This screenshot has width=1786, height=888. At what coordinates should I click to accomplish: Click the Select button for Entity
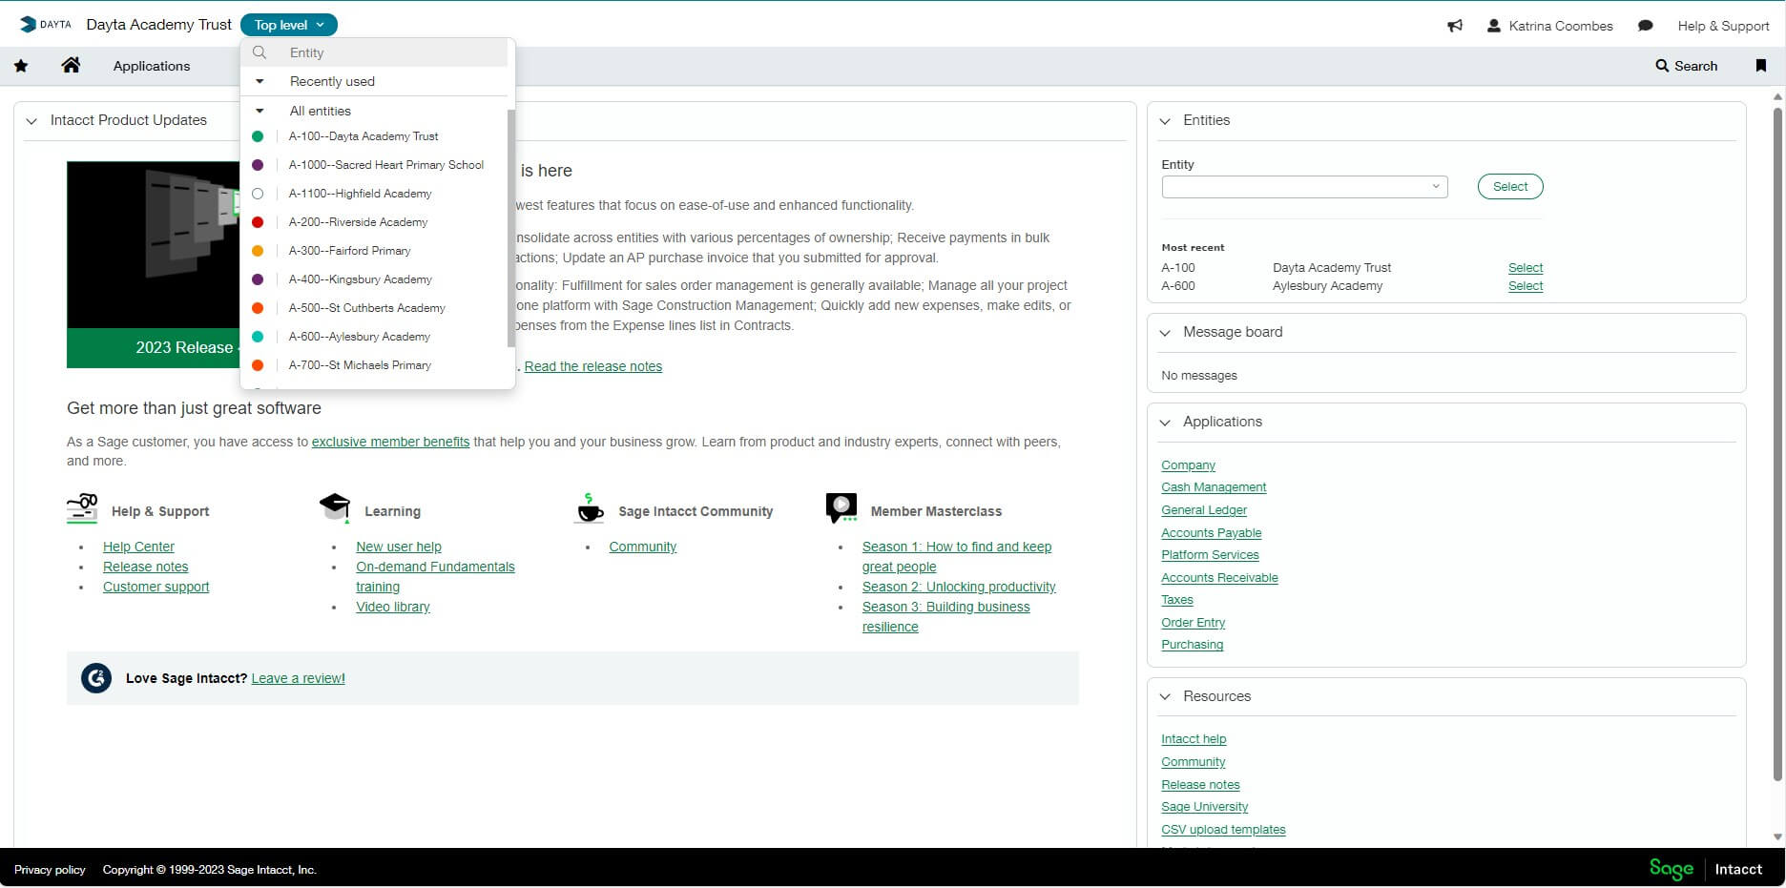[1510, 187]
